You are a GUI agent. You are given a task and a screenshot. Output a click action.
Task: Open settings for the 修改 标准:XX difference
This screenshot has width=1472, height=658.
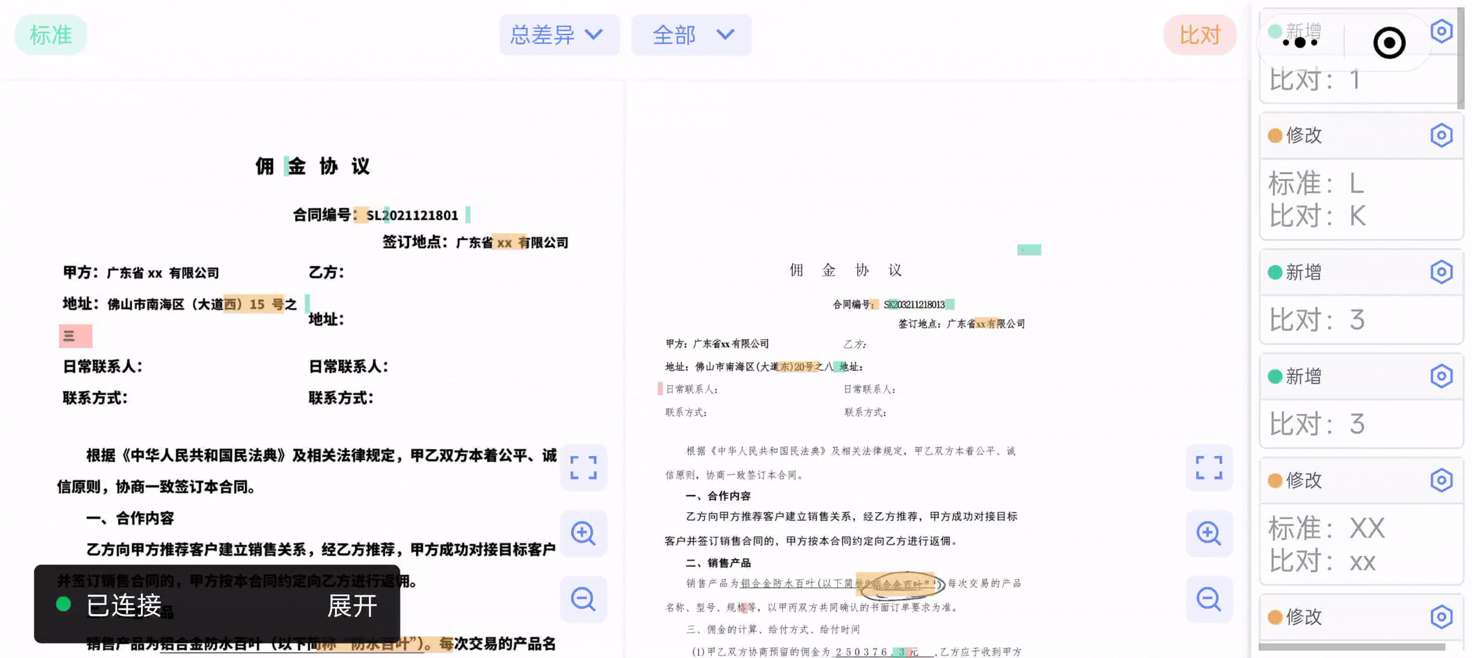pos(1442,480)
